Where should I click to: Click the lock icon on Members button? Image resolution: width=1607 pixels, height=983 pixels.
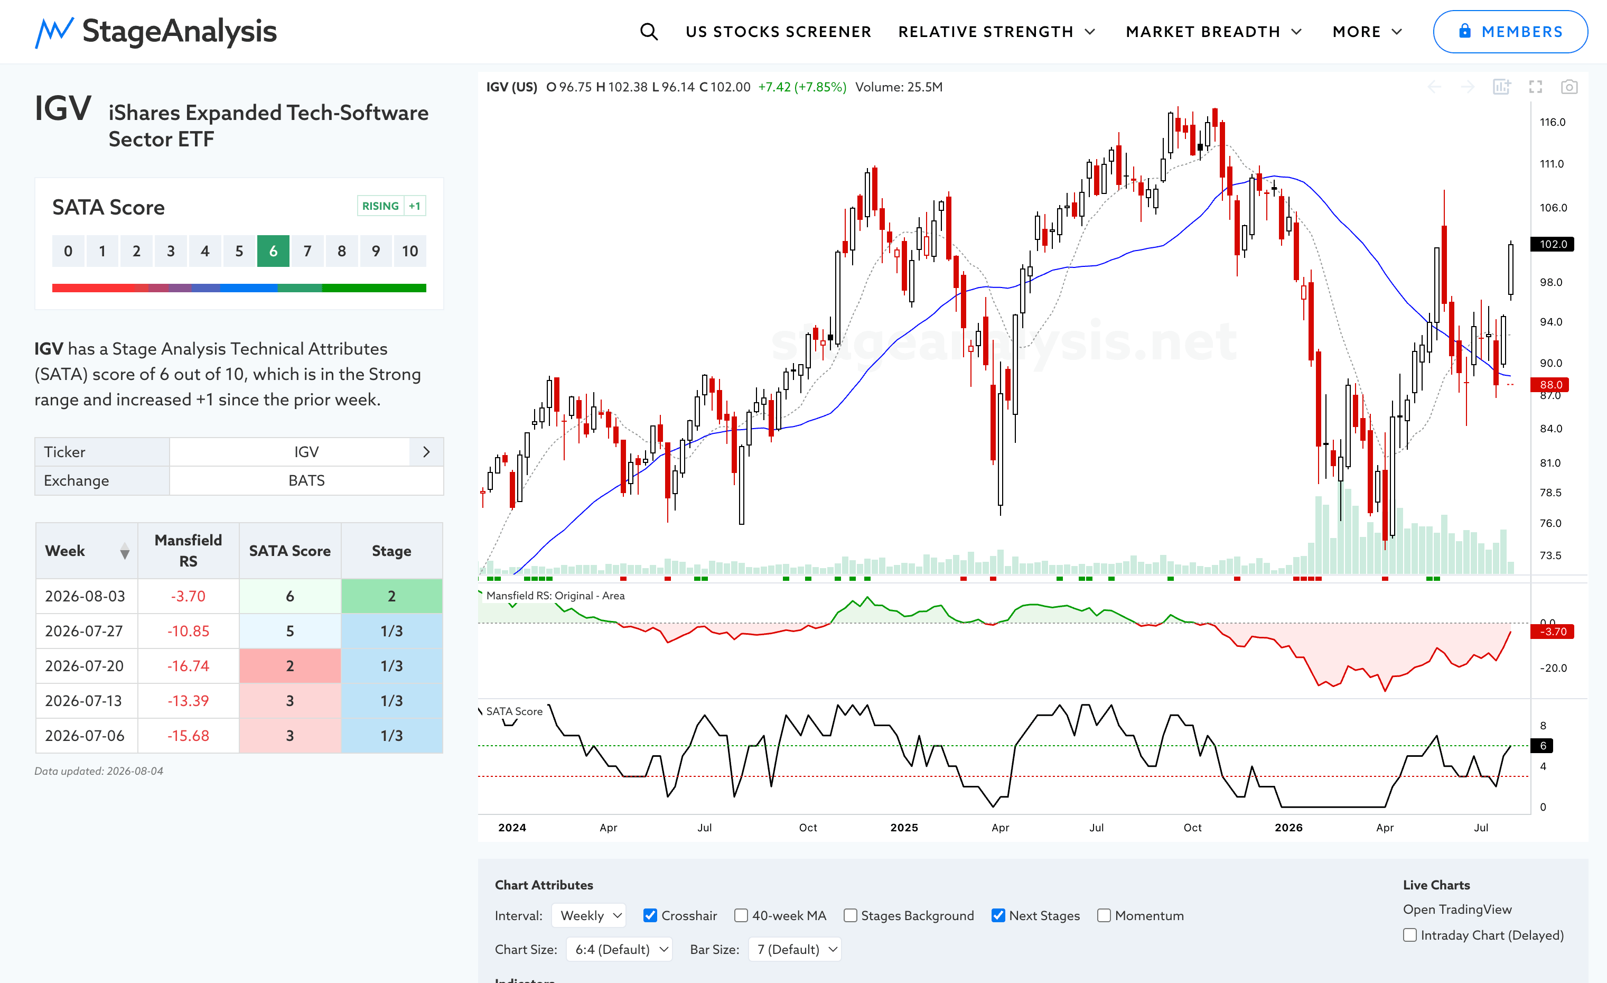[1465, 31]
